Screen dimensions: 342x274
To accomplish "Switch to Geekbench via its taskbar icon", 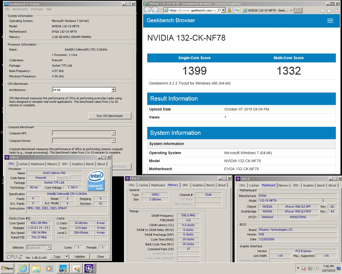I will [x=63, y=268].
